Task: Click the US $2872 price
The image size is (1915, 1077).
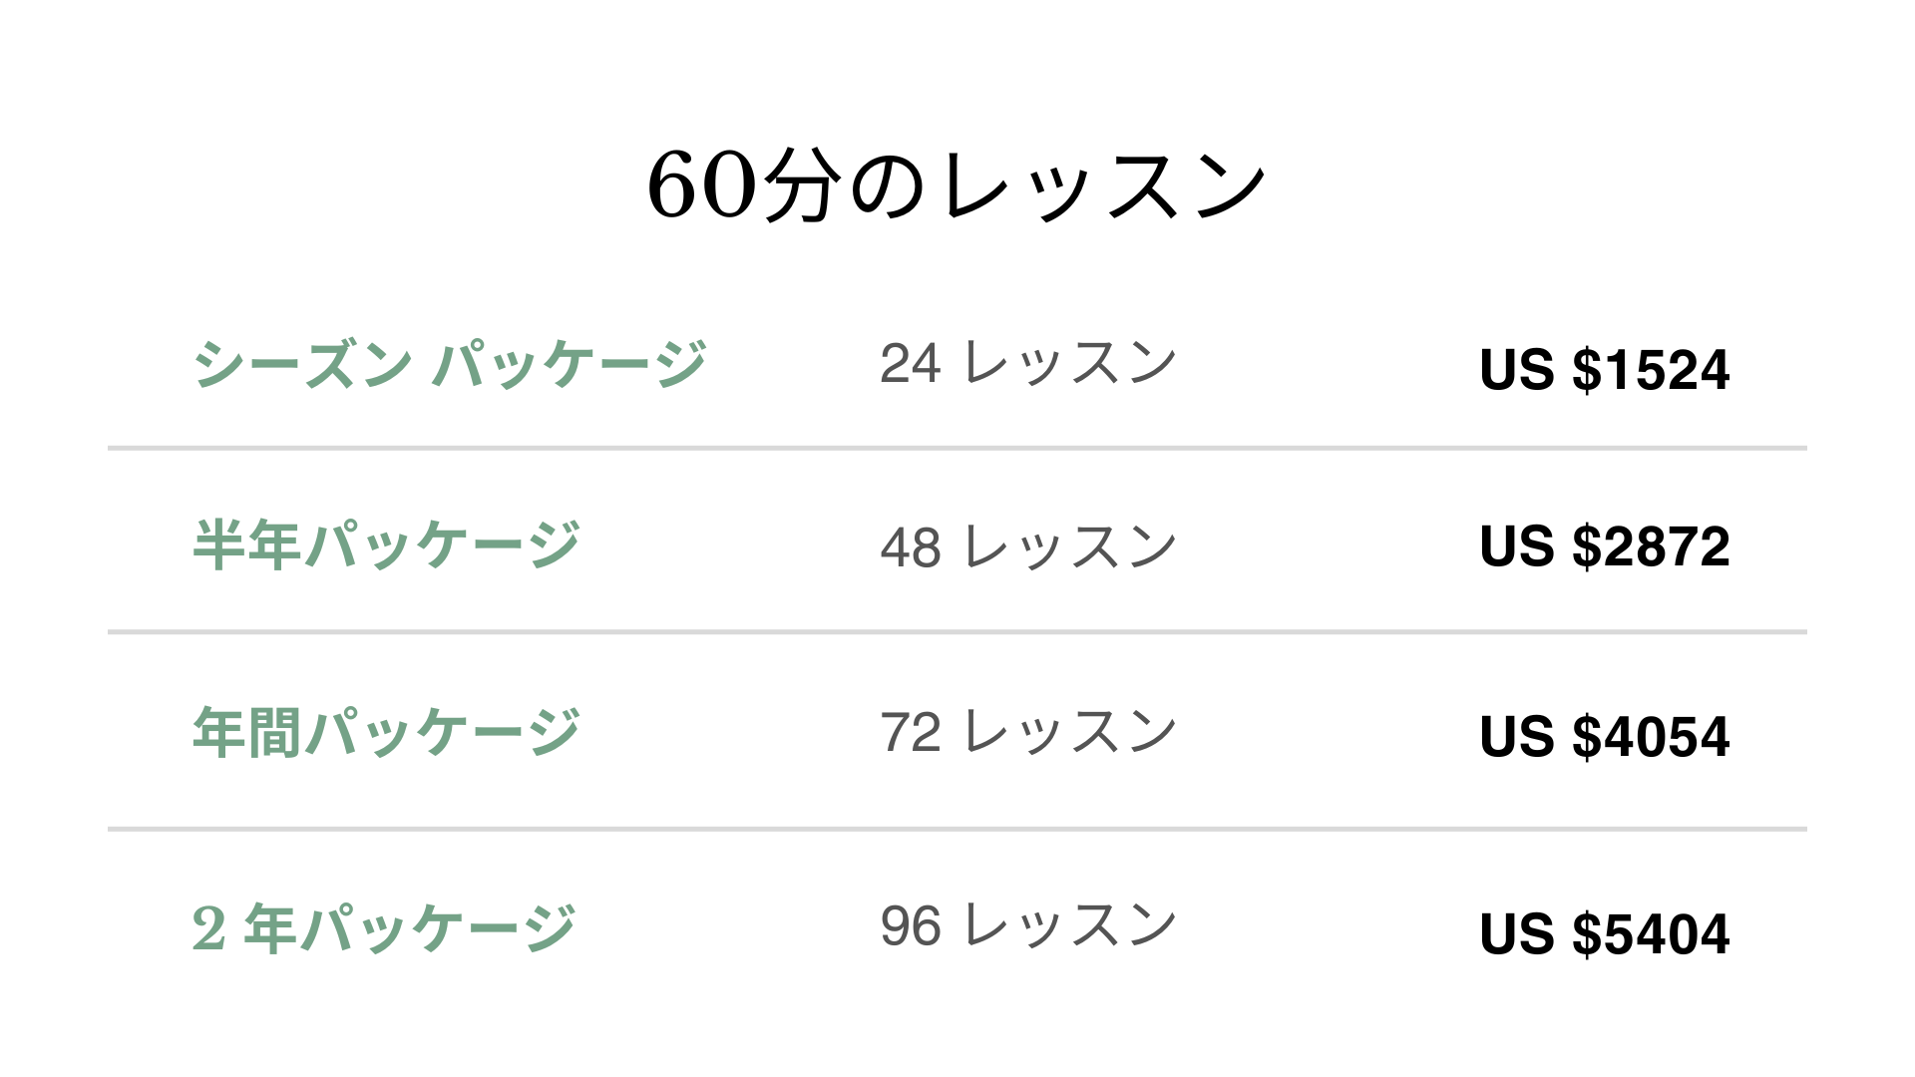Action: click(1604, 546)
